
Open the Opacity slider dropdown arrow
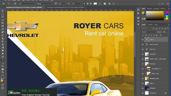pyautogui.click(x=168, y=32)
